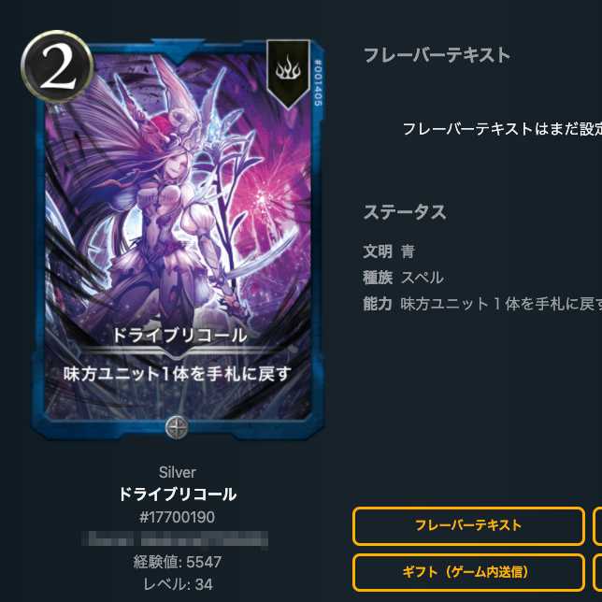Screen dimensions: 602x602
Task: Click the ステータス section heading
Action: 405,212
